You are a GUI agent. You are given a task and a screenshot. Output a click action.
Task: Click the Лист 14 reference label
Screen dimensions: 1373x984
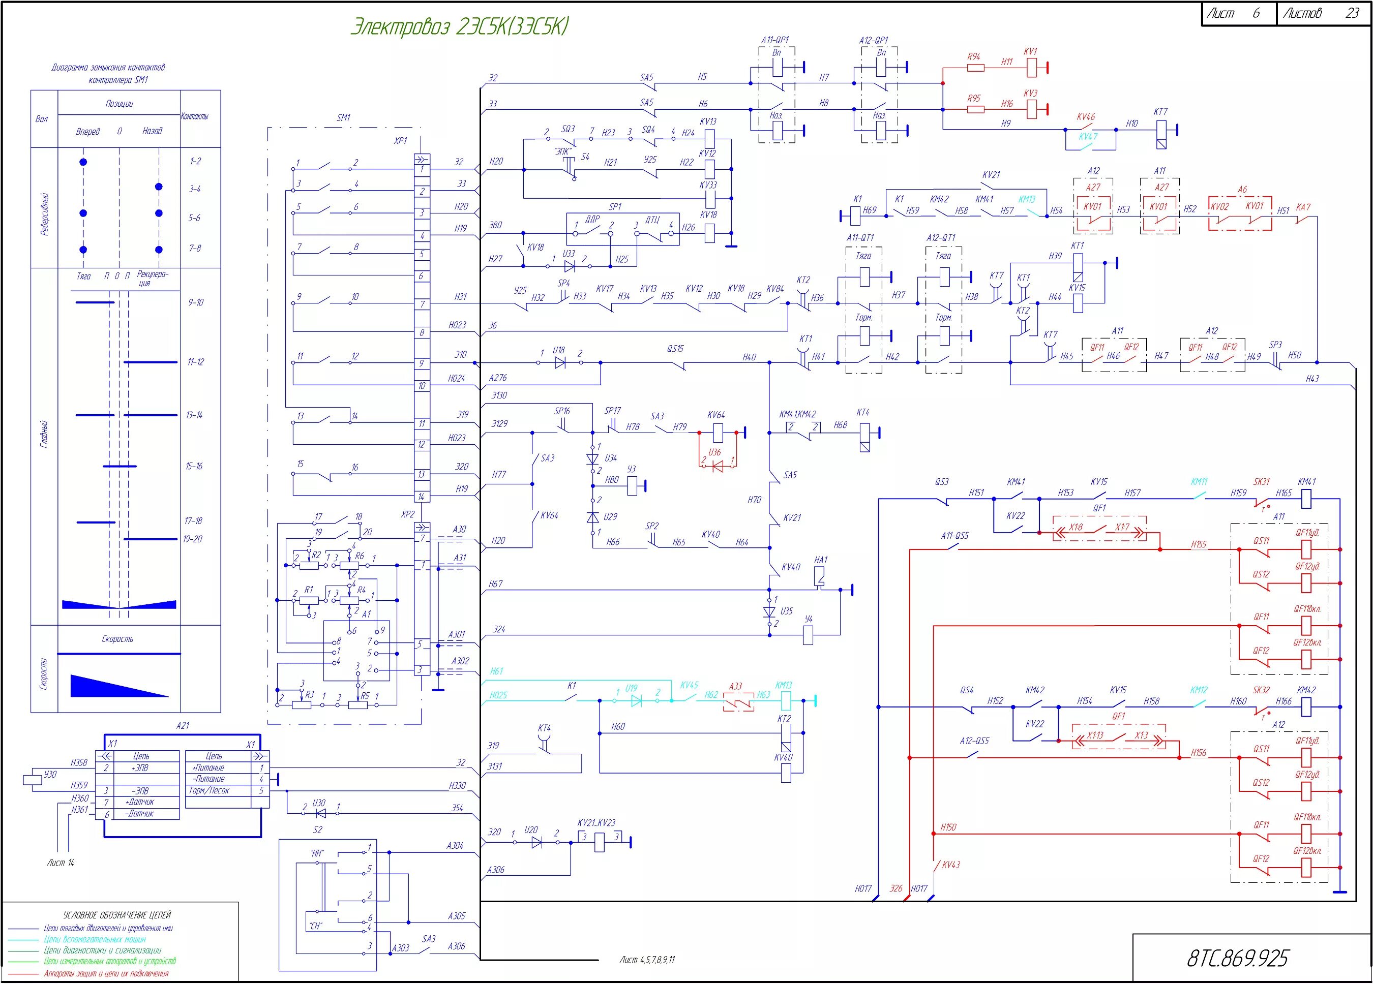[61, 863]
